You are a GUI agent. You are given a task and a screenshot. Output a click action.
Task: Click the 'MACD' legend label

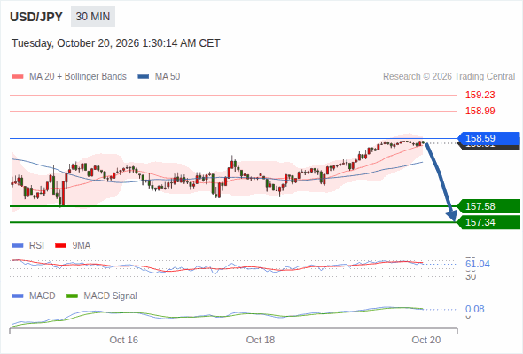(43, 296)
